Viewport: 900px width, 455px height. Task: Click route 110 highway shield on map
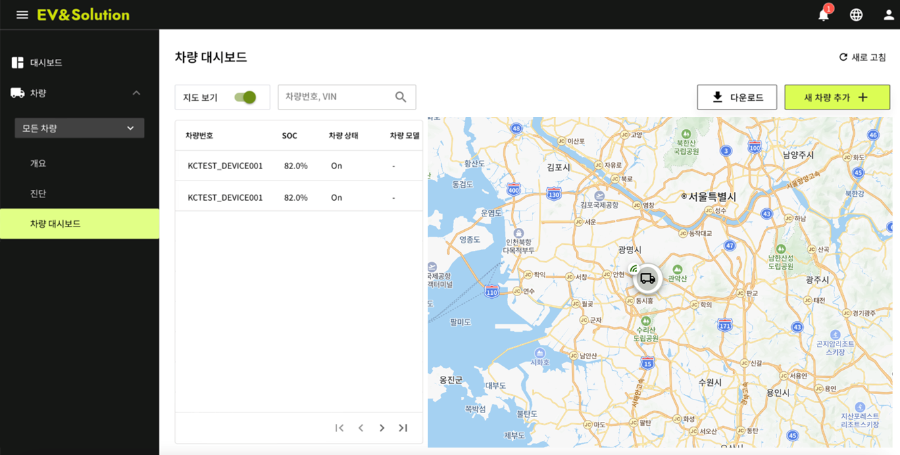[x=492, y=291]
